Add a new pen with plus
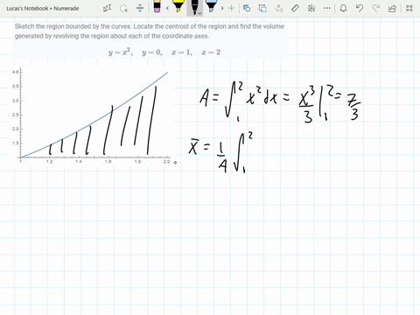 (x=232, y=8)
